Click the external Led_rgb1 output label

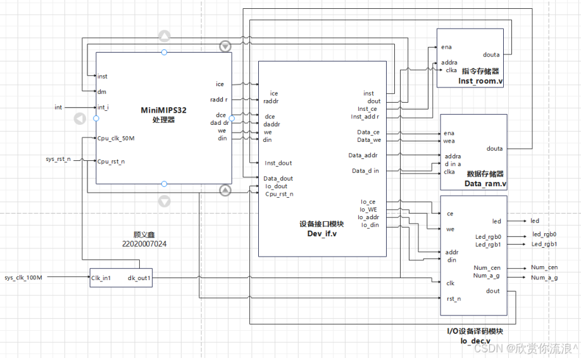tap(544, 244)
